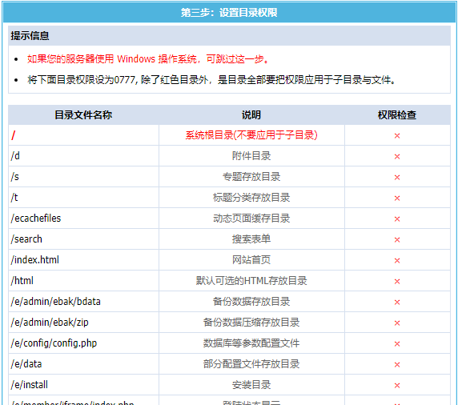The width and height of the screenshot is (458, 405).
Task: Click the red X for /e/config/config.php
Action: point(397,343)
